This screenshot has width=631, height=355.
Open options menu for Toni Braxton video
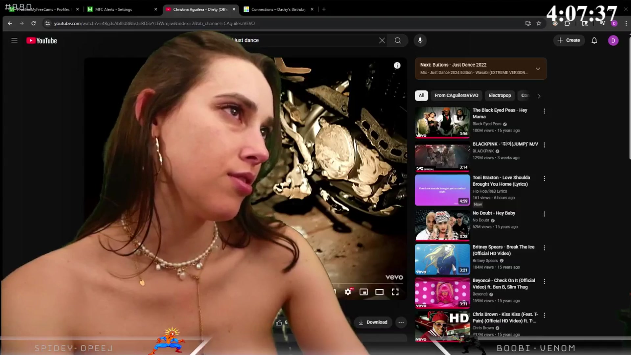(544, 178)
